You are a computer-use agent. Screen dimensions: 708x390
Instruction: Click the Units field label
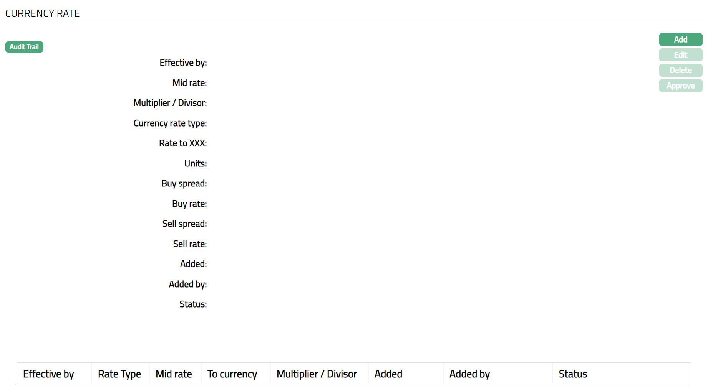point(195,163)
